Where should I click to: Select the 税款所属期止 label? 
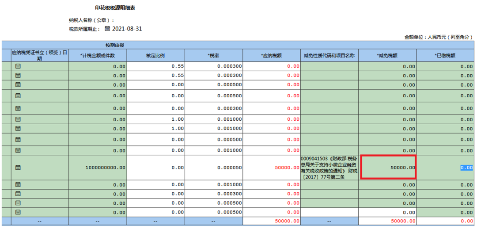pos(85,29)
